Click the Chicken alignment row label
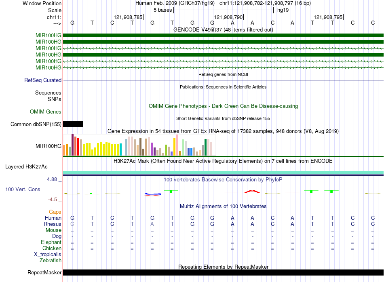Viewport: 384px width, 282px height. pos(52,248)
